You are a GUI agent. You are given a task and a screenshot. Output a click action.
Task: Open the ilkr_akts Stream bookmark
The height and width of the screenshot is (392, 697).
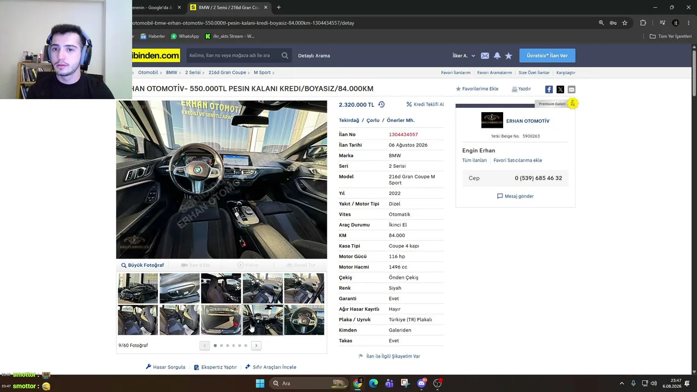pyautogui.click(x=230, y=36)
